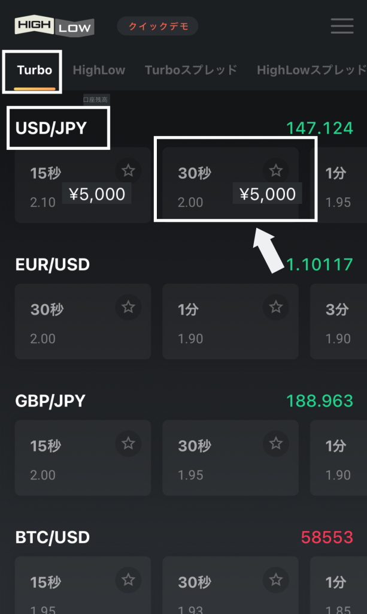Open the Turboスプレッド tab
The image size is (367, 614).
[x=191, y=70]
